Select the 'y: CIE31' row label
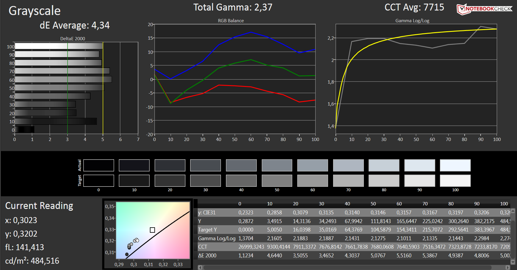Viewport: 517px width, 270px height. pos(207,213)
